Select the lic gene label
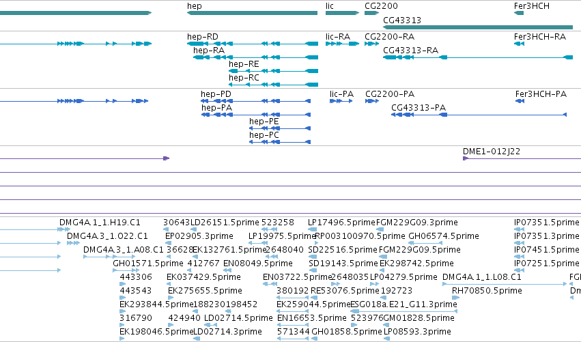 [x=329, y=6]
